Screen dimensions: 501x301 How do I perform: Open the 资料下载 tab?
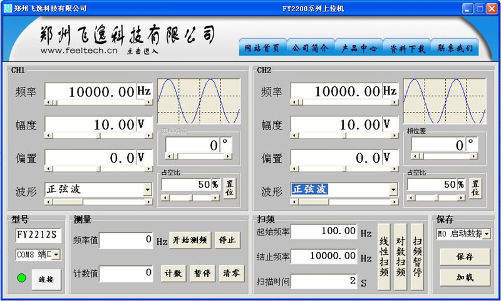click(406, 48)
